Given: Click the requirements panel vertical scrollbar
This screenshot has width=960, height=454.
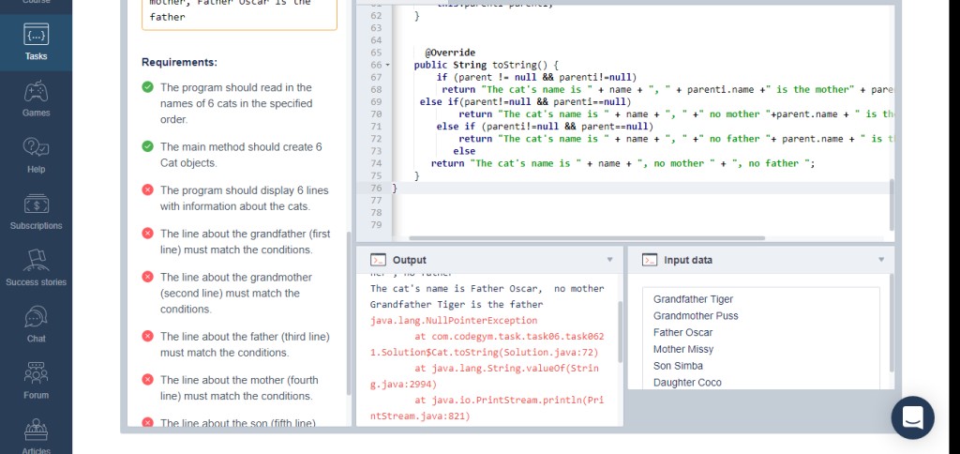Looking at the screenshot, I should (x=349, y=312).
